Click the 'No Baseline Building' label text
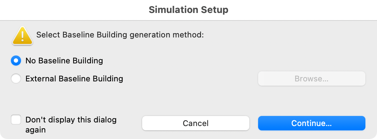377x139 pixels. pyautogui.click(x=64, y=60)
